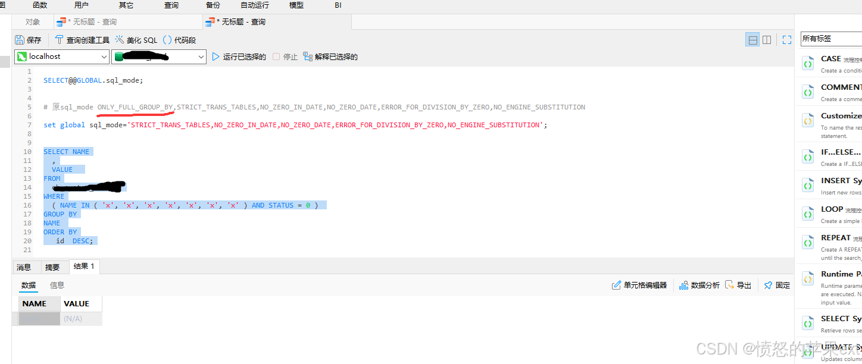Screen dimensions: 862x364
Task: Click the 'set global sql_mode' statement
Action: coord(295,125)
